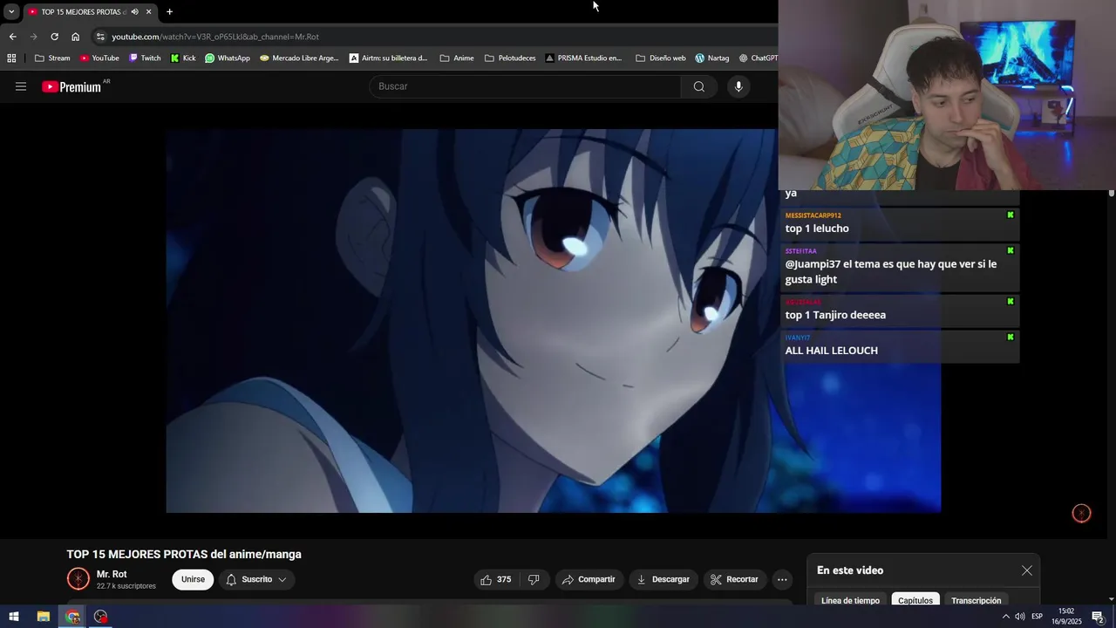Open the Mr. Rot channel name link
The image size is (1116, 628).
pos(112,574)
